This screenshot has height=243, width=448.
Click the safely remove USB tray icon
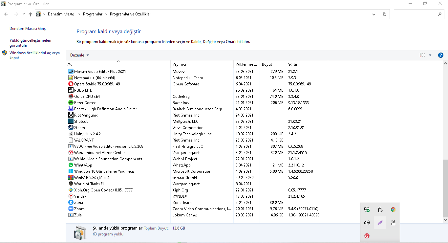point(380,210)
